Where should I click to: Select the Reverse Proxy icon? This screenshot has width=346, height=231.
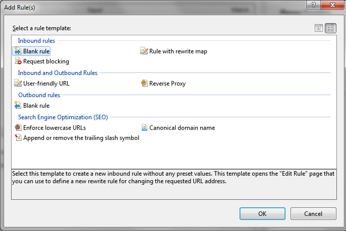pos(144,83)
